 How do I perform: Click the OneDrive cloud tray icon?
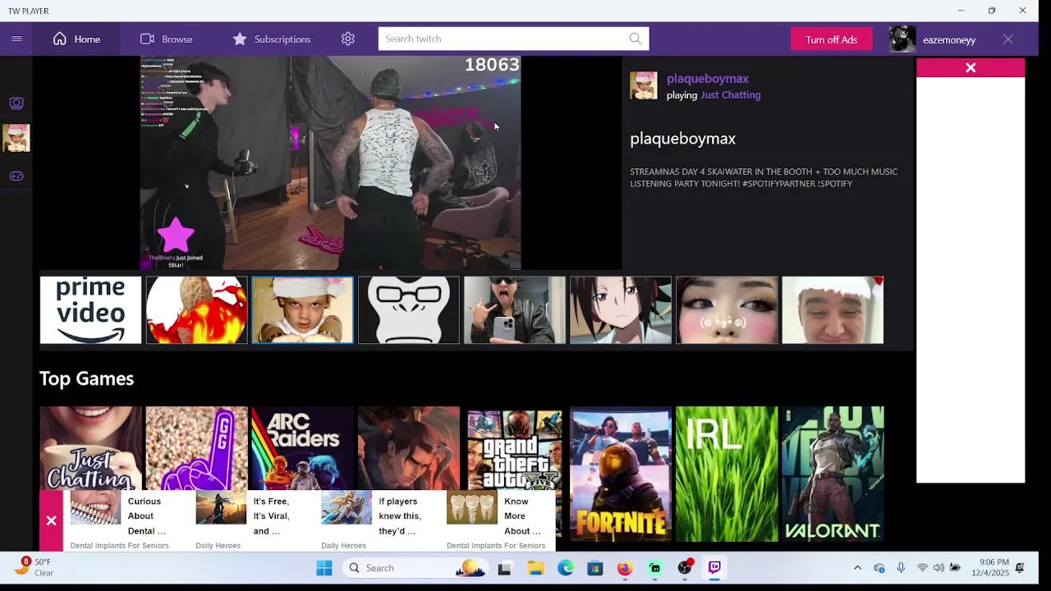point(879,568)
